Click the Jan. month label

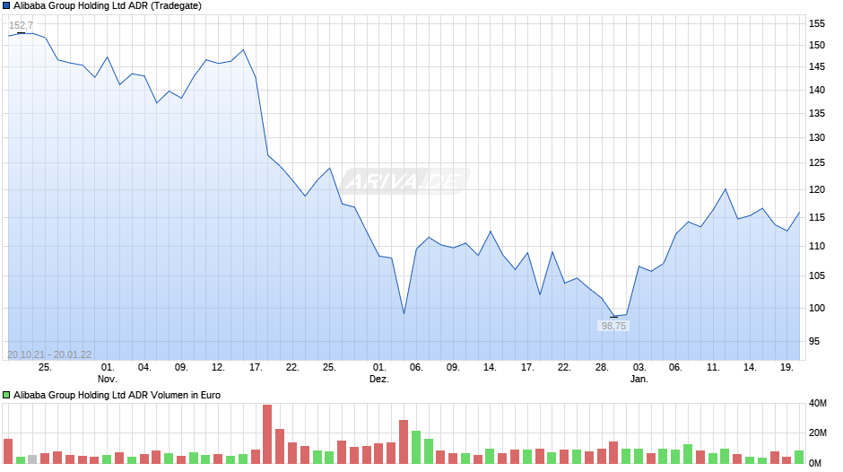click(x=639, y=379)
